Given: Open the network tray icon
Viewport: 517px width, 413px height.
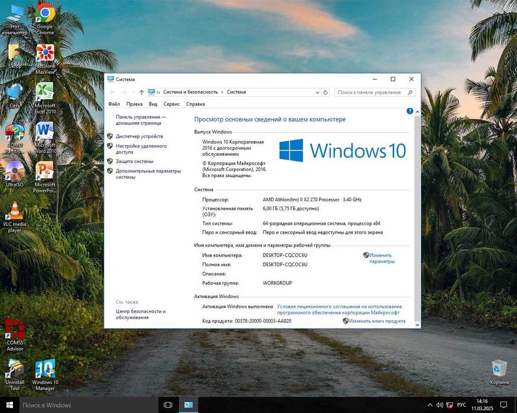Looking at the screenshot, I should point(450,405).
